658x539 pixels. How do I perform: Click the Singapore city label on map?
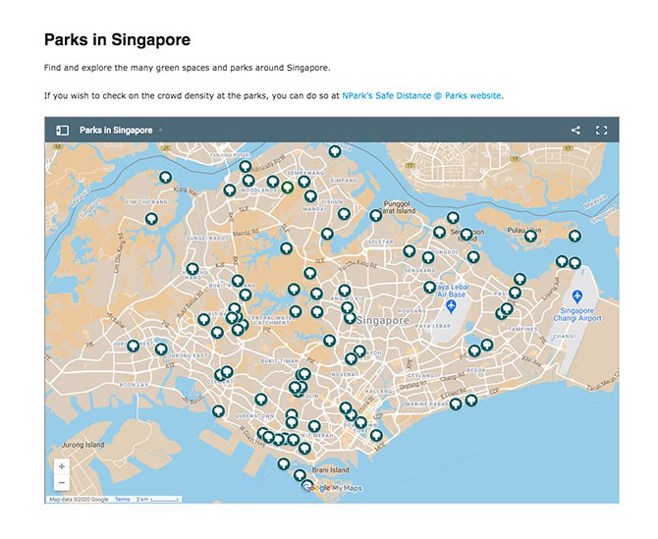[383, 320]
